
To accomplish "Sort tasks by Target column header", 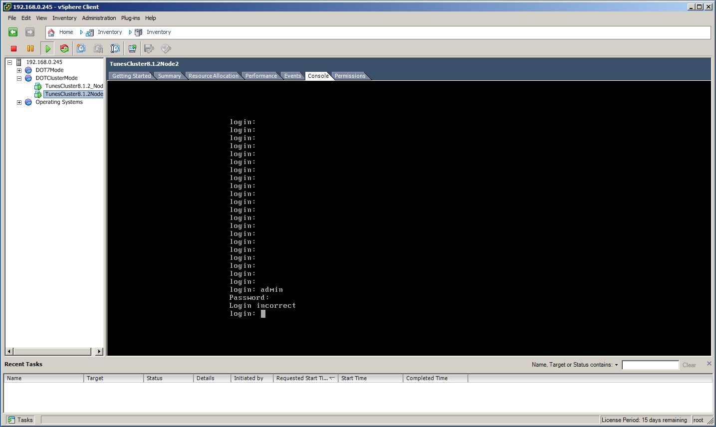I will [114, 379].
